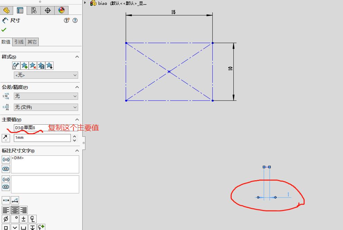Delete the current style with the star-x icon
343x230 pixels.
pos(33,65)
